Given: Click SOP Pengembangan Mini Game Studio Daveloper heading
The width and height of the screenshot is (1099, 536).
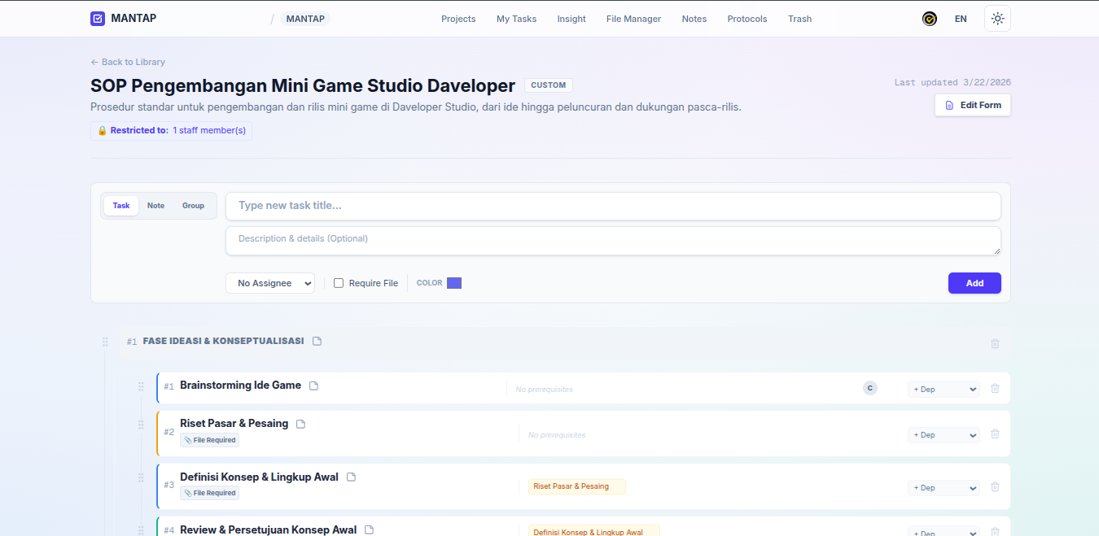Looking at the screenshot, I should (x=303, y=86).
